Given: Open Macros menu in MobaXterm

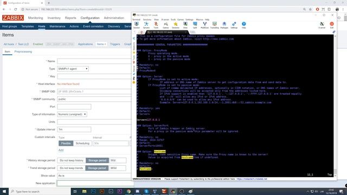Looking at the screenshot, I should [x=200, y=19].
